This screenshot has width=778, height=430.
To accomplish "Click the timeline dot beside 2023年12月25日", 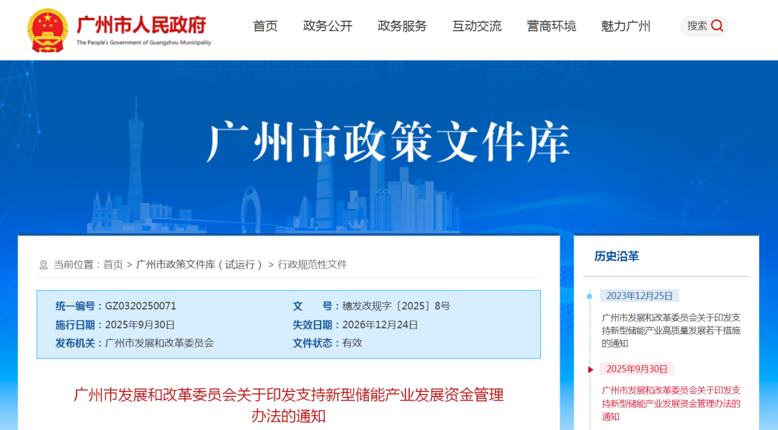I will tap(589, 296).
